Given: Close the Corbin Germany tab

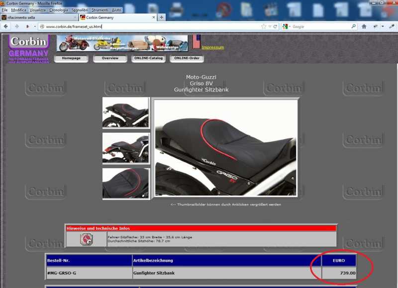Looking at the screenshot, I should pyautogui.click(x=154, y=17).
